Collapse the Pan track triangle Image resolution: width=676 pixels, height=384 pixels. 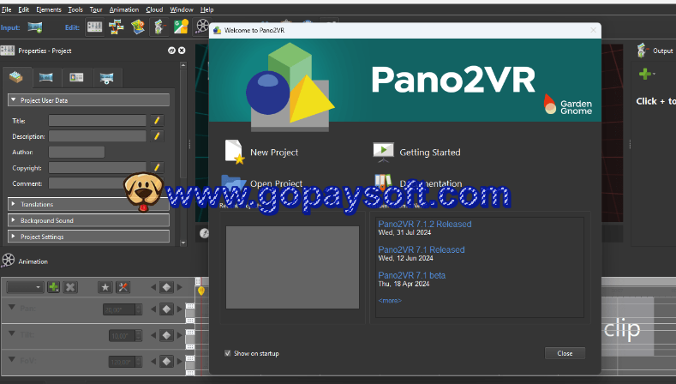coord(12,308)
